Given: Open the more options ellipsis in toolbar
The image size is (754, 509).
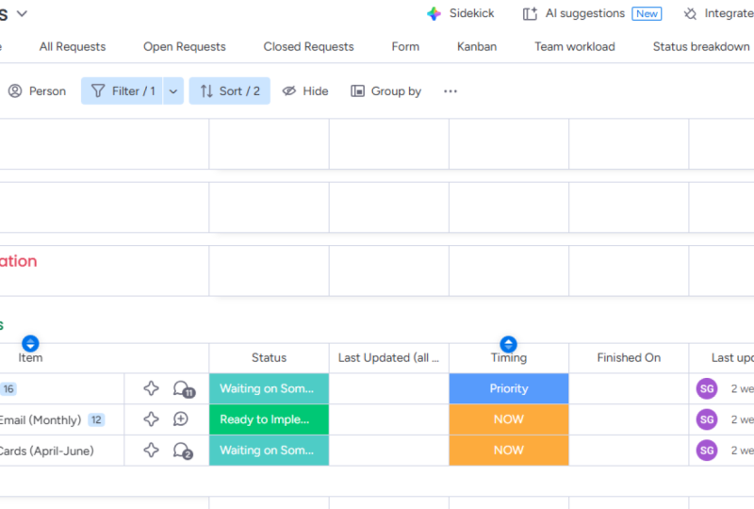Looking at the screenshot, I should click(x=451, y=90).
